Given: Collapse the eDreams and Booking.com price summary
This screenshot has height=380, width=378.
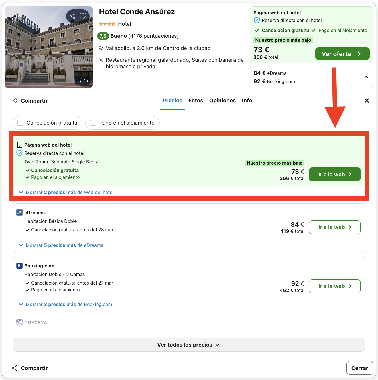Looking at the screenshot, I should pos(366,77).
